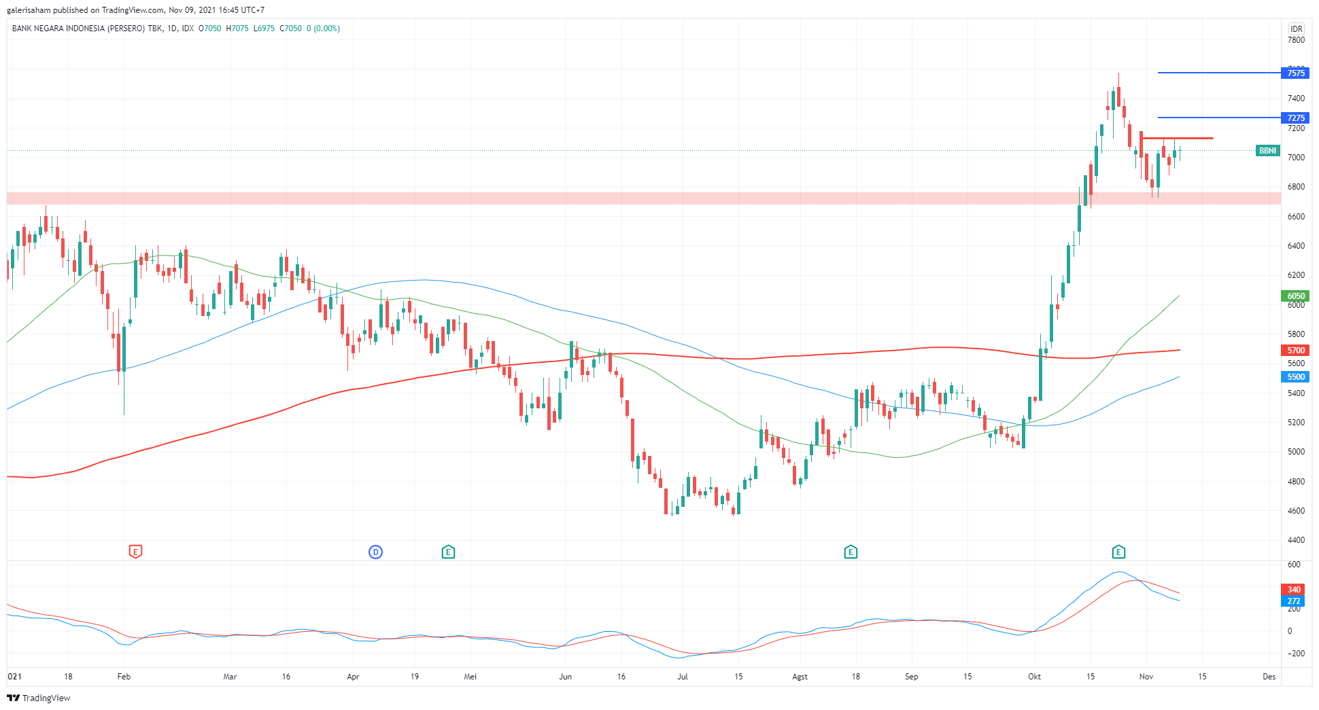This screenshot has height=710, width=1319.
Task: Click the Okt date on time axis
Action: tap(1034, 677)
